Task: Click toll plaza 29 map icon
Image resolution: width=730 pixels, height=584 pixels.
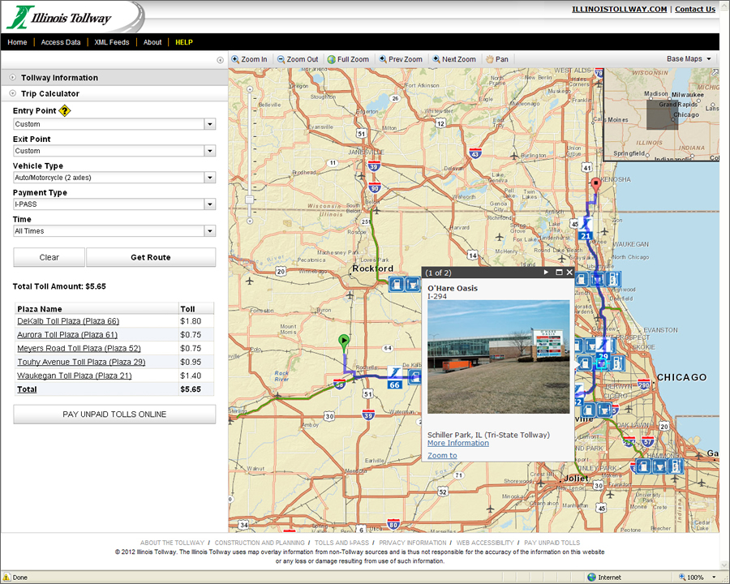Action: [603, 350]
